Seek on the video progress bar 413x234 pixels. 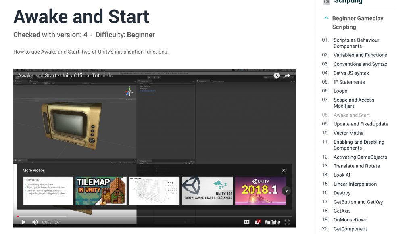(x=154, y=216)
